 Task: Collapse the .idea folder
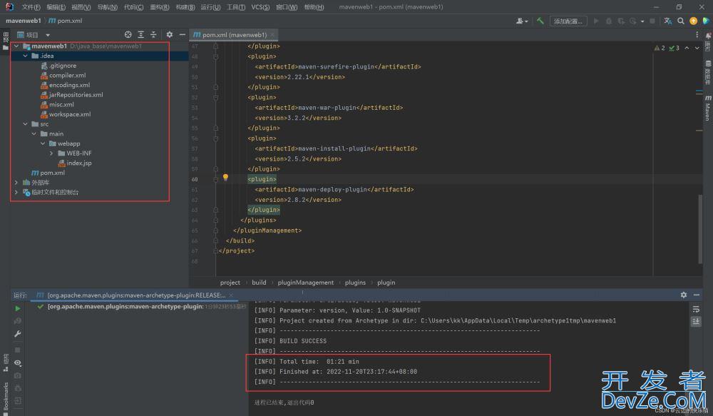click(26, 56)
